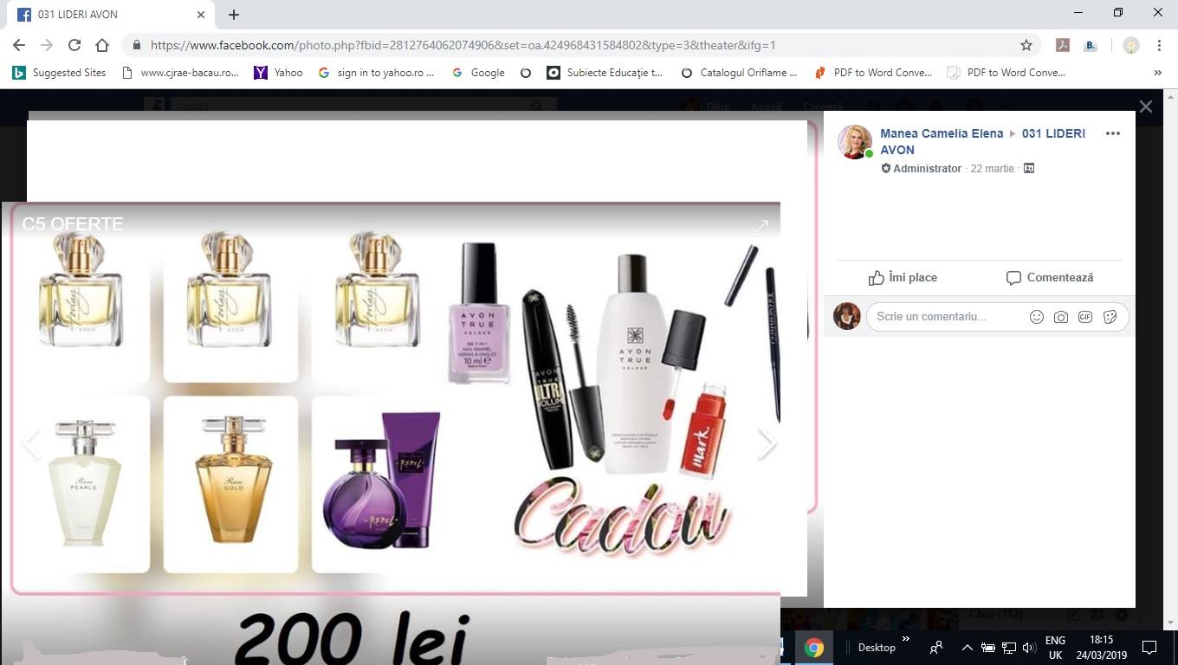This screenshot has width=1178, height=665.
Task: Open the volume control icon
Action: click(x=1029, y=648)
